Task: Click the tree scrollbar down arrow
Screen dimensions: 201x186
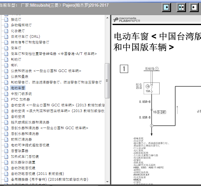Action: point(107,182)
